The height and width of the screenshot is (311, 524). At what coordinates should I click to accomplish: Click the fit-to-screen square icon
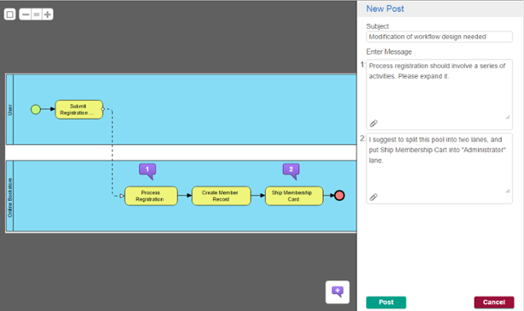tap(9, 15)
